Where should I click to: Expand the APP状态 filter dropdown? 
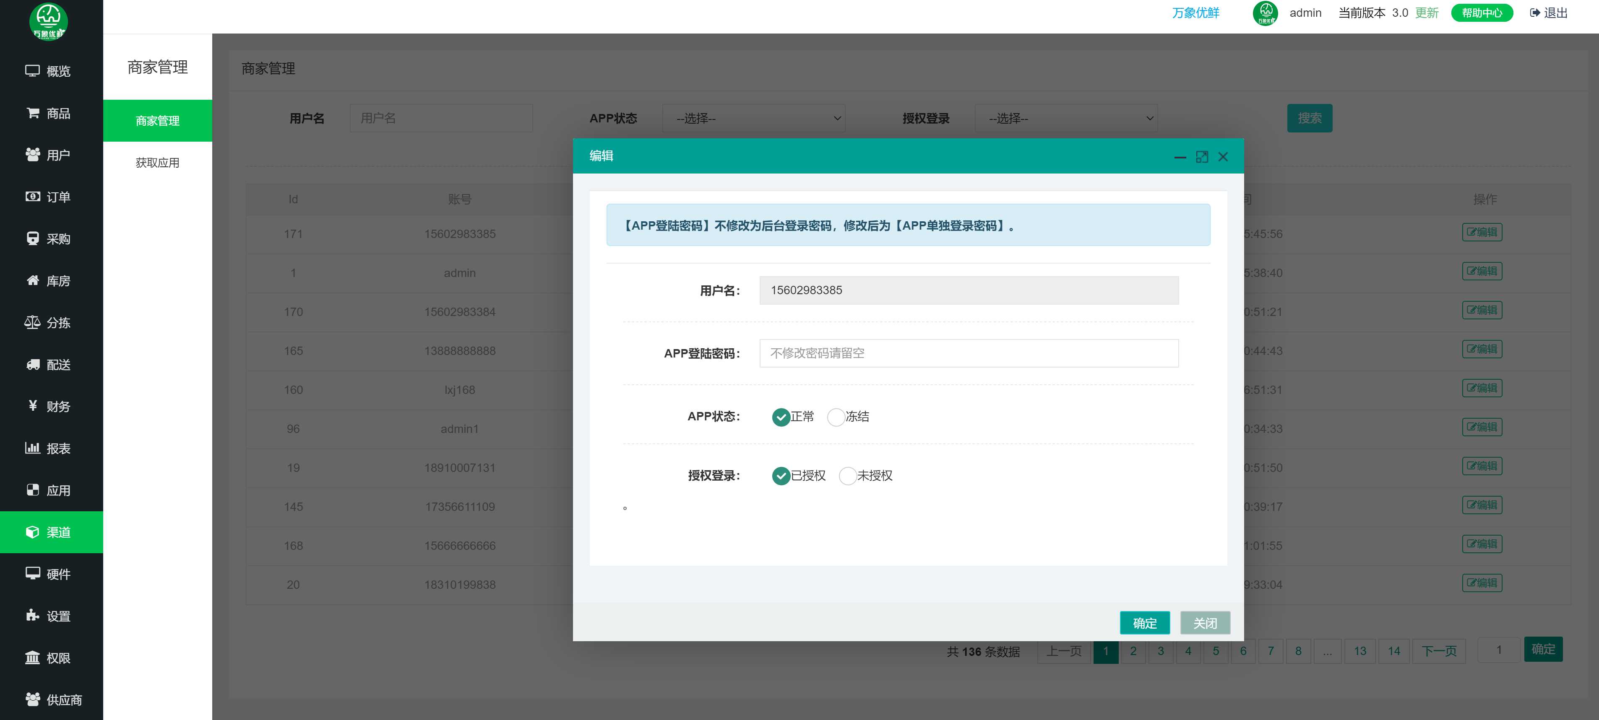(753, 119)
